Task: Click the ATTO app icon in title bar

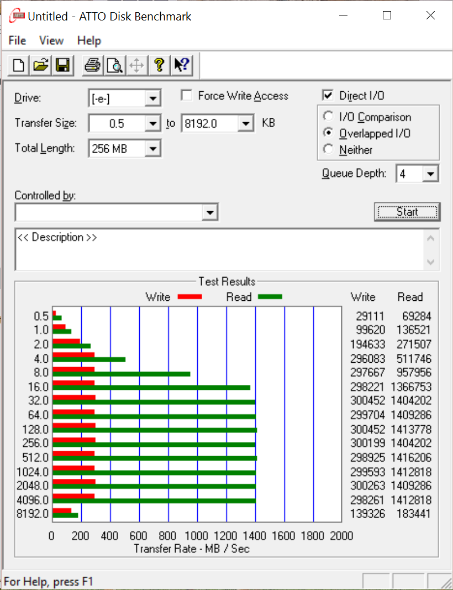Action: pyautogui.click(x=17, y=16)
